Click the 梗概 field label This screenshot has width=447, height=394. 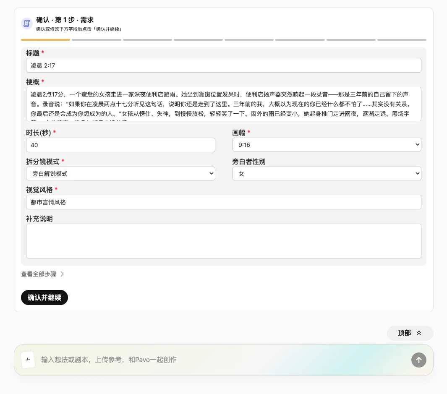(32, 82)
